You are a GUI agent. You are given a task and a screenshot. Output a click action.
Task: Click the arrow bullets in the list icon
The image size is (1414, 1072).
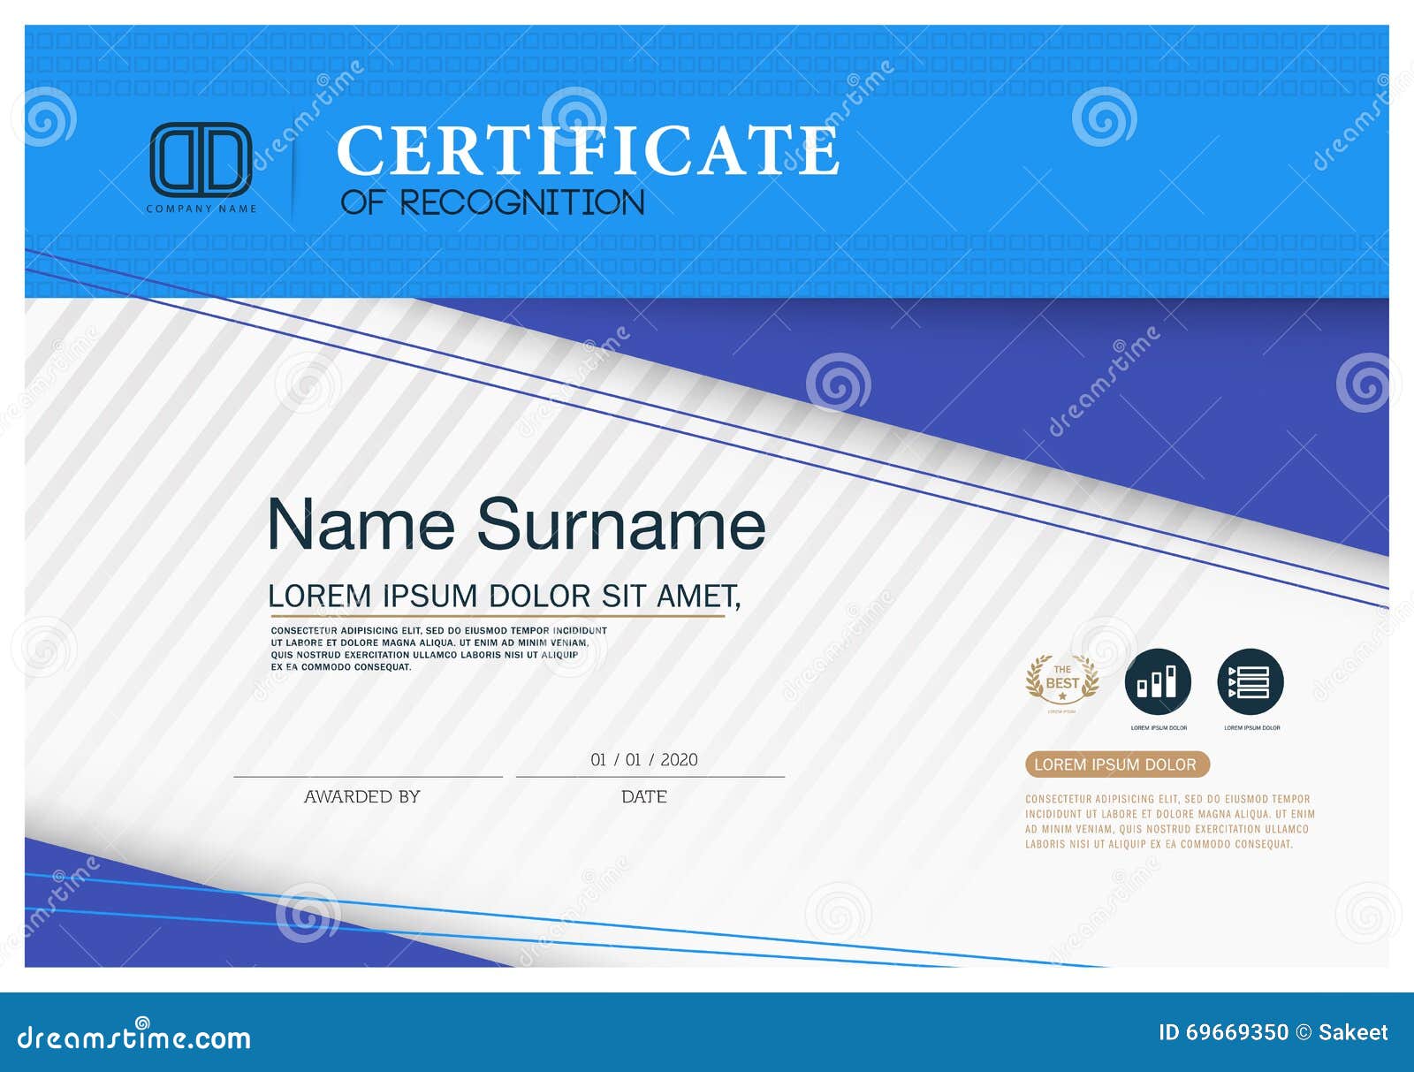(x=1231, y=682)
